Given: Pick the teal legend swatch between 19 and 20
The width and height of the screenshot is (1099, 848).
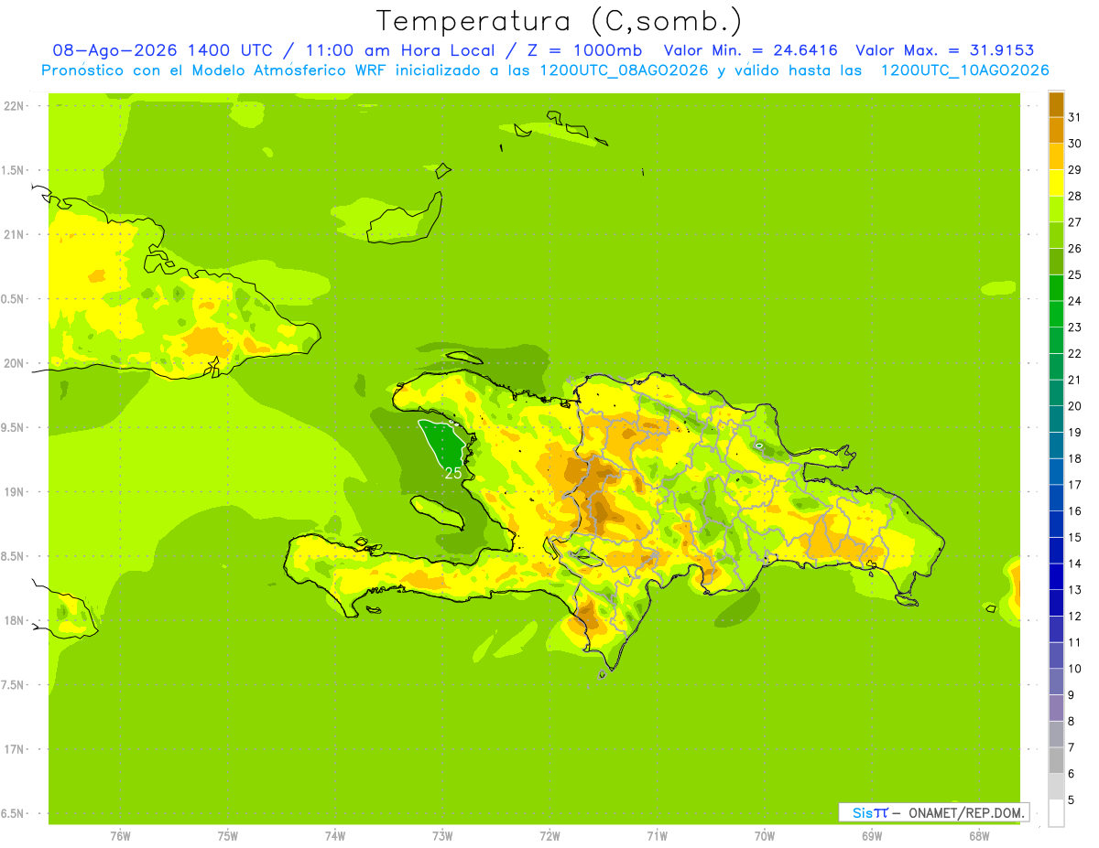Looking at the screenshot, I should point(1056,419).
